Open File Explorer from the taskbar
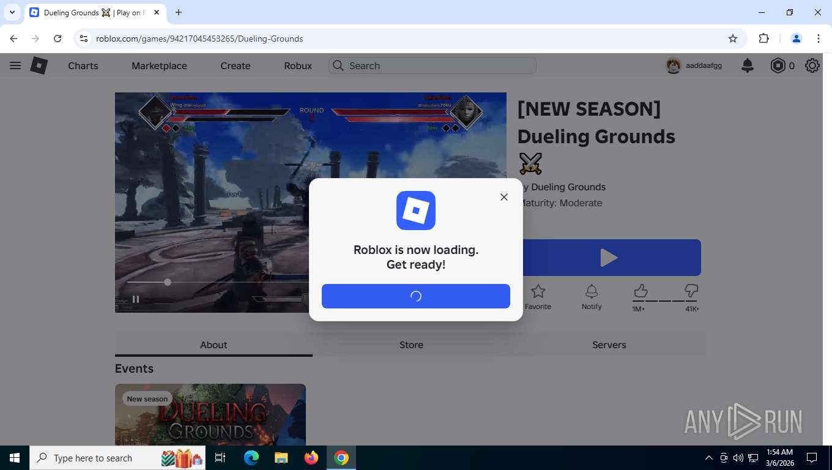 [x=281, y=458]
